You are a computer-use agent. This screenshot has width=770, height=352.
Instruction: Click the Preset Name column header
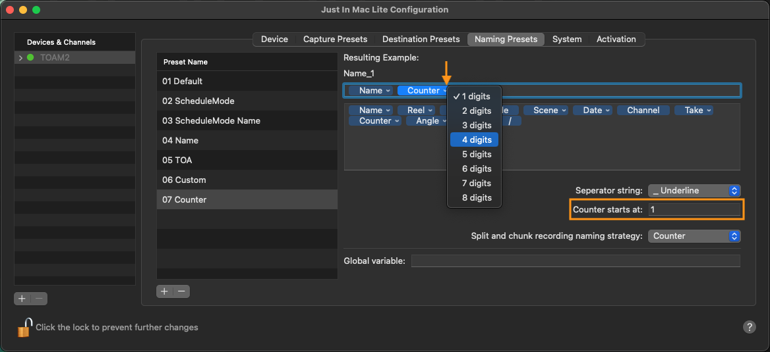(x=247, y=63)
